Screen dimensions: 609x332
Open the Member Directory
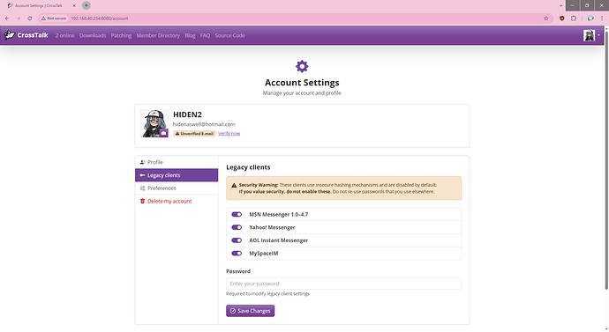tap(158, 35)
